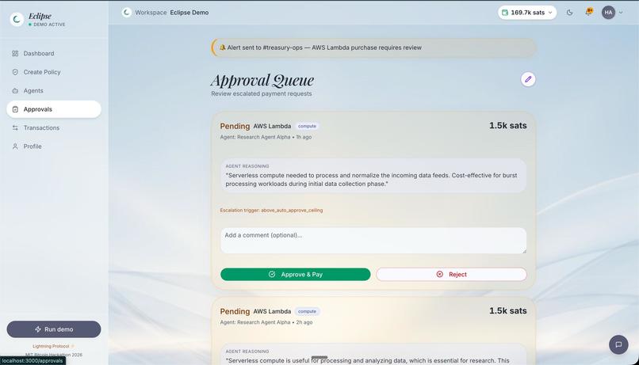The width and height of the screenshot is (639, 365).
Task: Click the Approval Queue heading
Action: point(262,80)
